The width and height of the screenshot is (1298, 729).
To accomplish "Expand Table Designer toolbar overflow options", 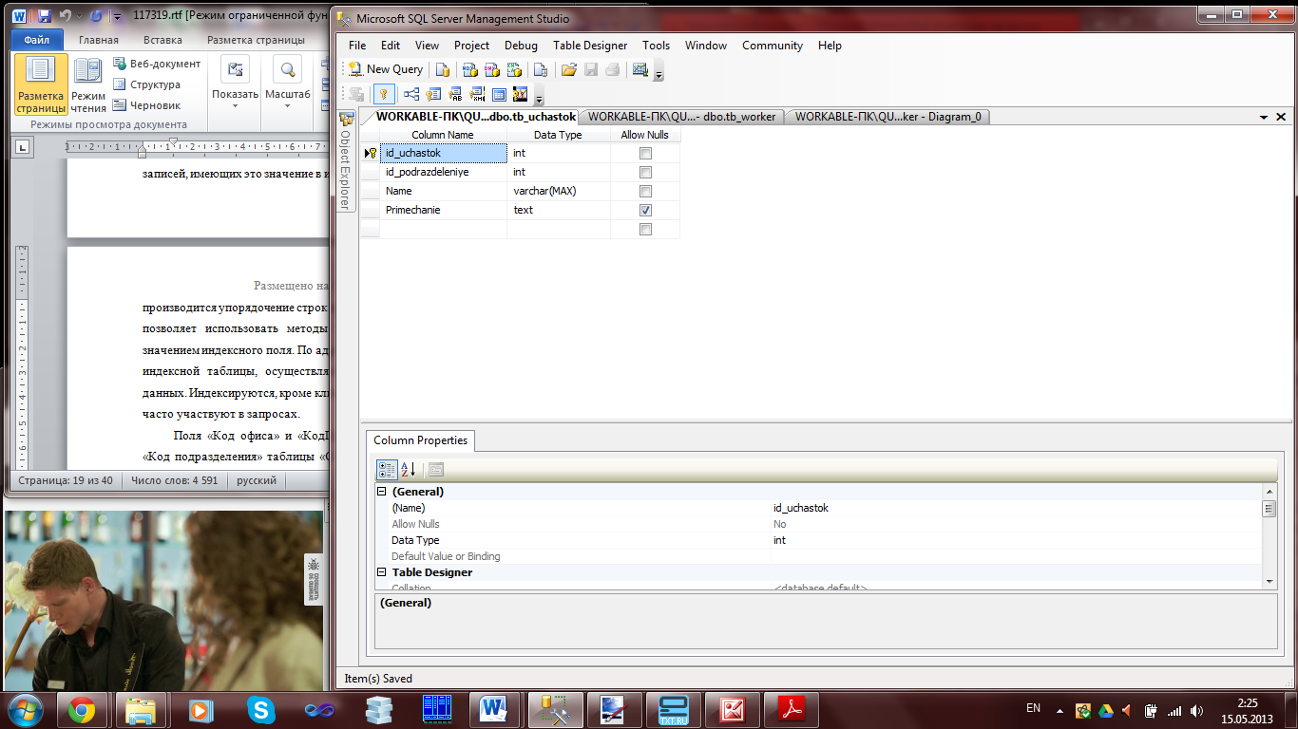I will (x=540, y=97).
